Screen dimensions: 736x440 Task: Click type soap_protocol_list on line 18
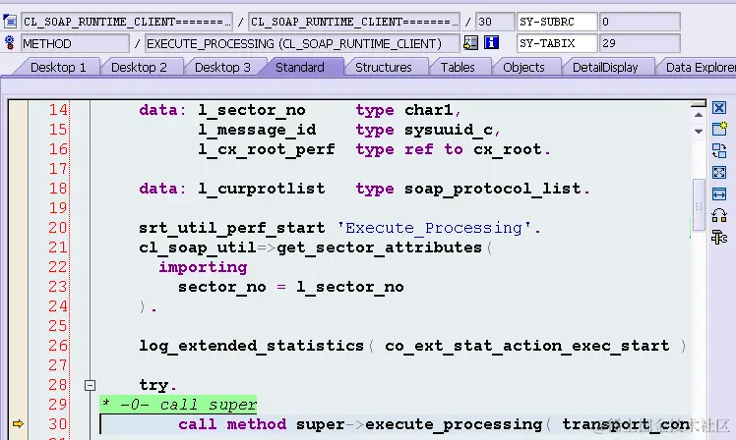point(493,189)
